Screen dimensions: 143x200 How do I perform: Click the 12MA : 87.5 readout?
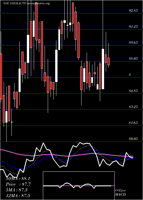click(x=18, y=196)
